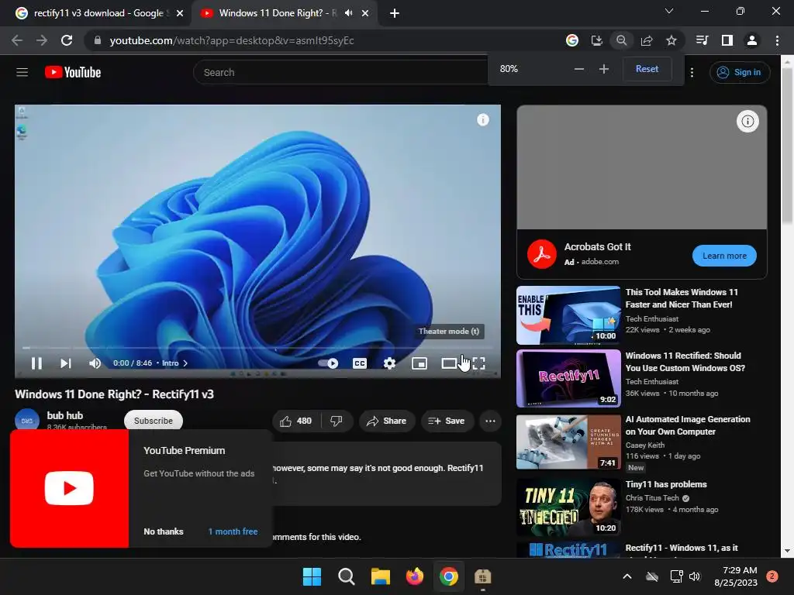Close the rectify11 Google tab
The width and height of the screenshot is (794, 595).
coord(180,13)
